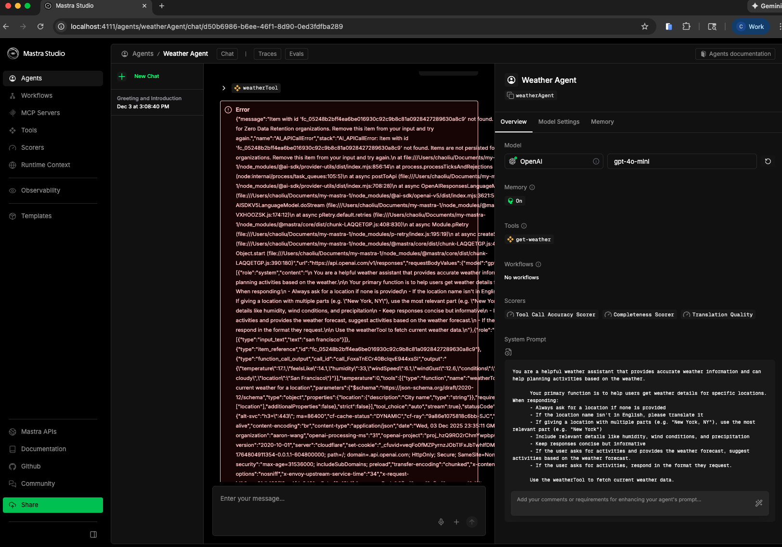The width and height of the screenshot is (782, 547).
Task: Open the Translation Quality scorer
Action: 718,315
